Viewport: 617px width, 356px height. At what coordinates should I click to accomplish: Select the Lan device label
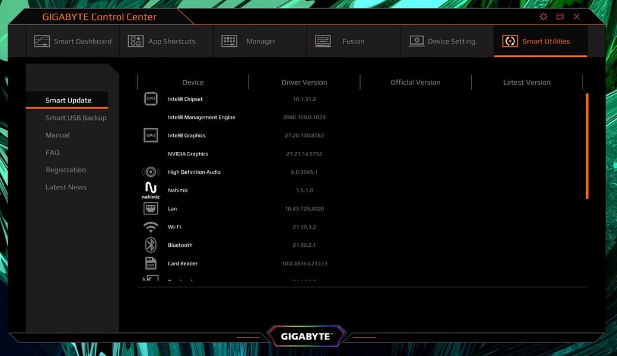[x=173, y=208]
